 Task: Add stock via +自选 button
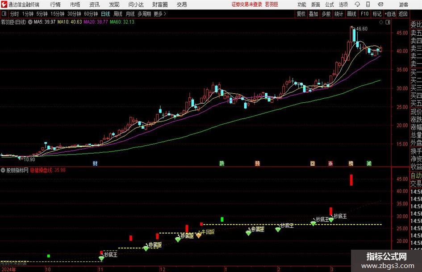(x=390, y=14)
